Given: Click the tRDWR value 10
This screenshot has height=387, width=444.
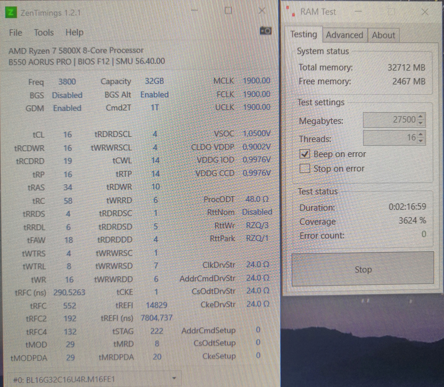Looking at the screenshot, I should pos(156,187).
